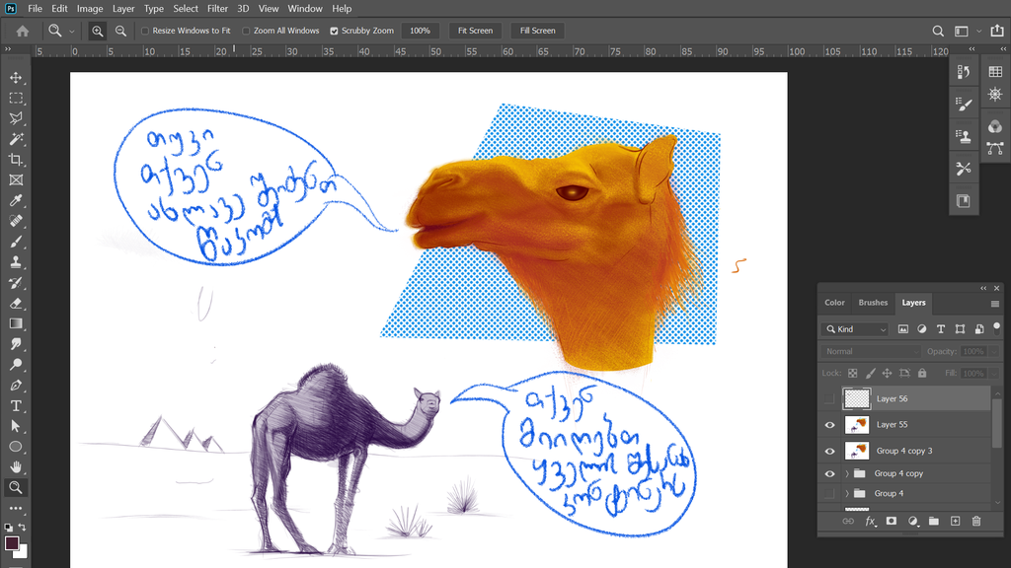Viewport: 1011px width, 568px height.
Task: Add a layer mask
Action: click(x=892, y=521)
